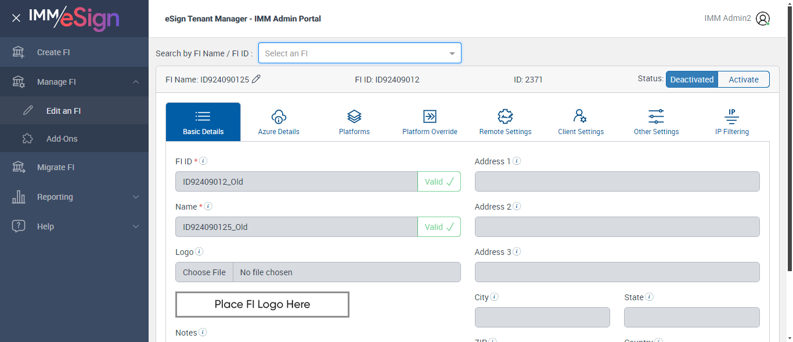
Task: Open the Azure Details cloud icon tab
Action: pyautogui.click(x=279, y=122)
